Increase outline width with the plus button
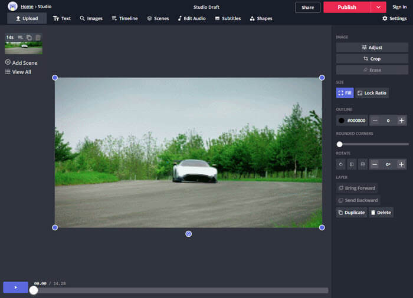Screen dimensions: 413x298 pos(402,120)
